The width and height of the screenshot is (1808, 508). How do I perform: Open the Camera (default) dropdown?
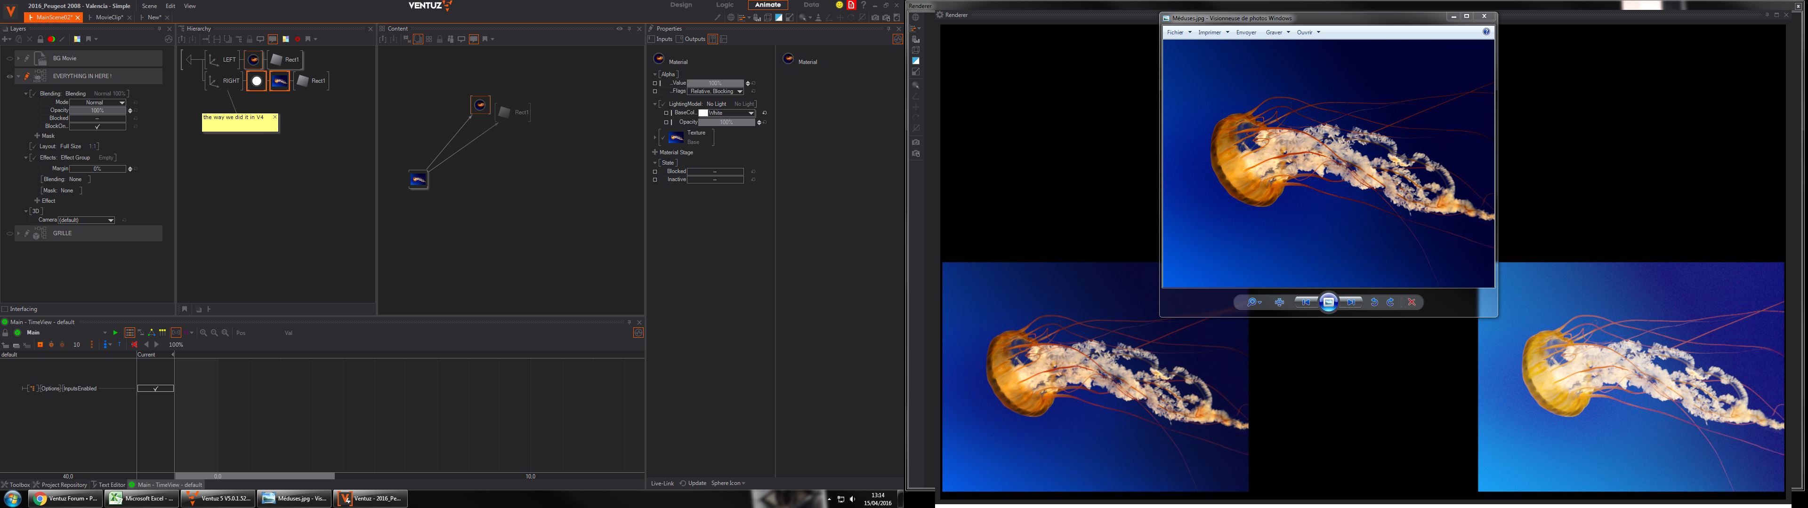click(x=86, y=220)
